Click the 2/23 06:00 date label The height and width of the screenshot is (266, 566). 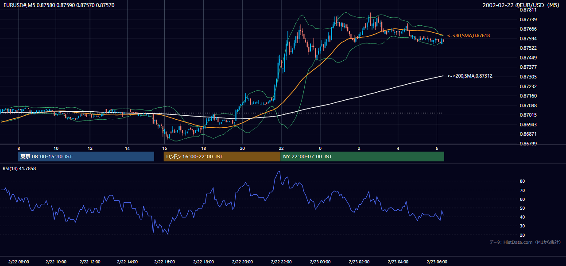[437, 262]
